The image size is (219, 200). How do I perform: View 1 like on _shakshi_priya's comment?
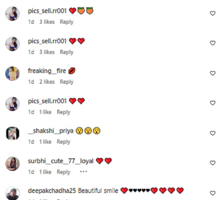pos(45,142)
